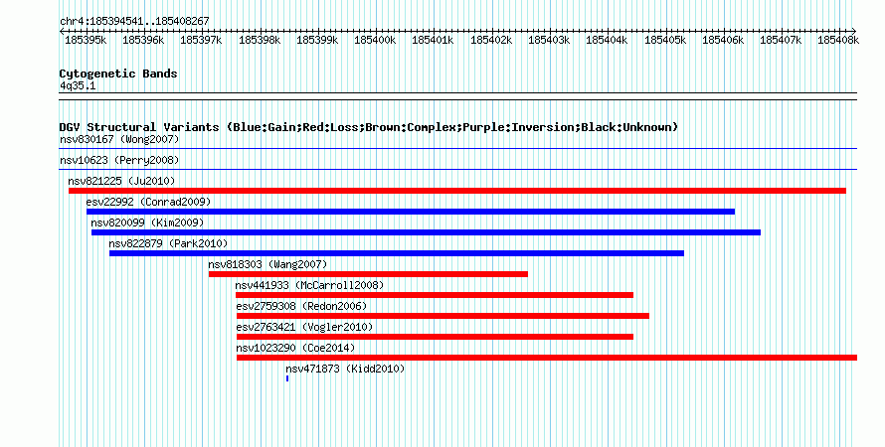Click the 185395k ruler tick label
Screen dimensions: 885x447
tap(86, 40)
